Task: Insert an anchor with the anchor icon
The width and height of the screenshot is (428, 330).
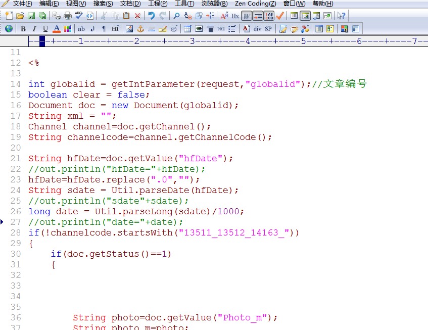Action: 140,29
